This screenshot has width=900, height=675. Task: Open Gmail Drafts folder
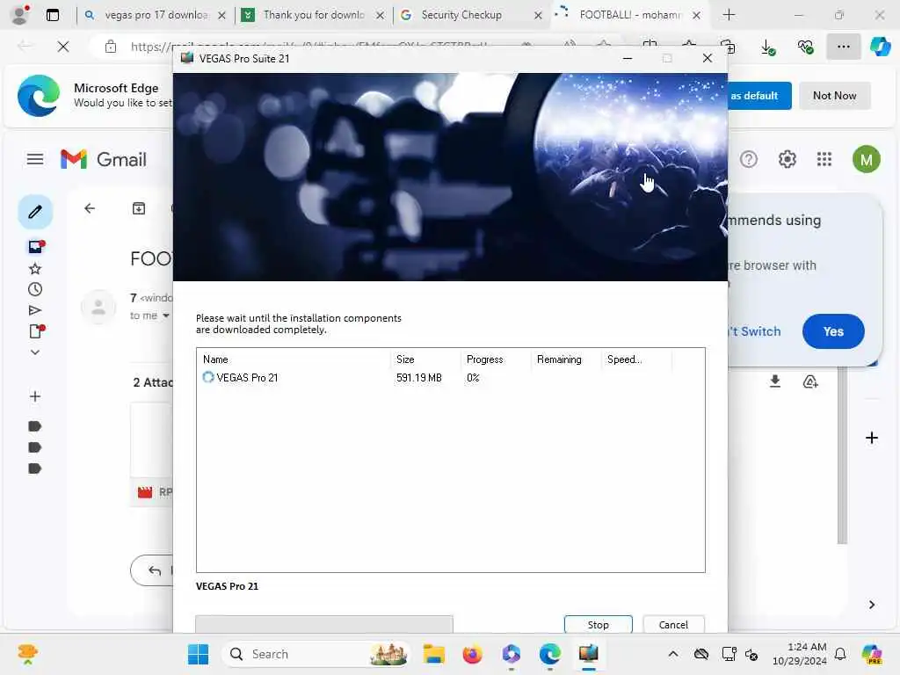point(35,331)
